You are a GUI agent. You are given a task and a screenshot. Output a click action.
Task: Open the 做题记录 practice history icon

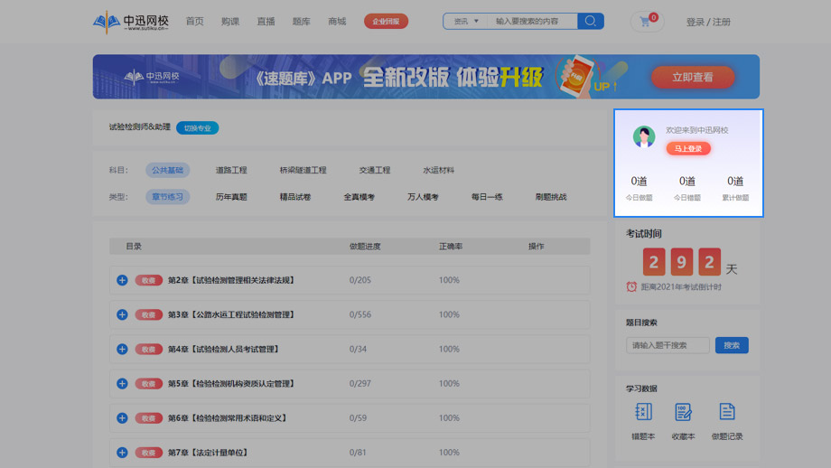(x=727, y=412)
